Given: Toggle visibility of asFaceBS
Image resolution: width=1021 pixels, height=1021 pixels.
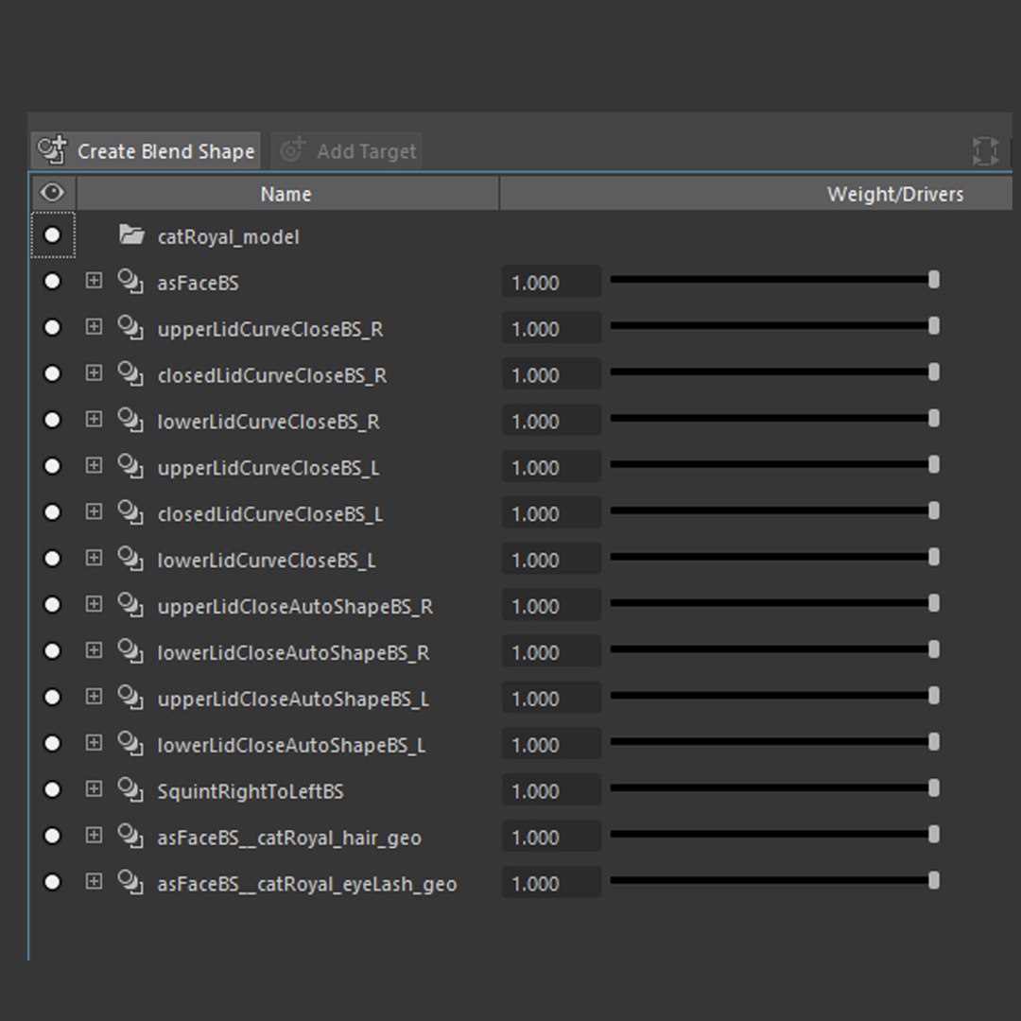Looking at the screenshot, I should pos(52,282).
